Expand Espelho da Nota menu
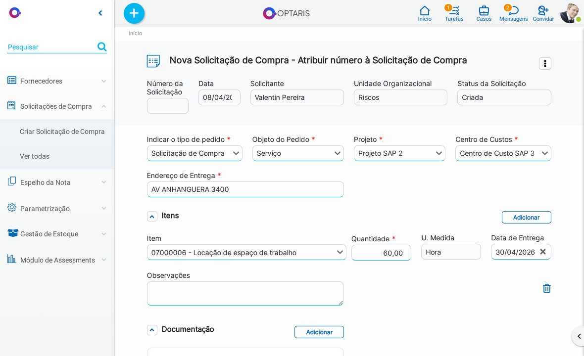This screenshot has width=584, height=356. (x=56, y=182)
